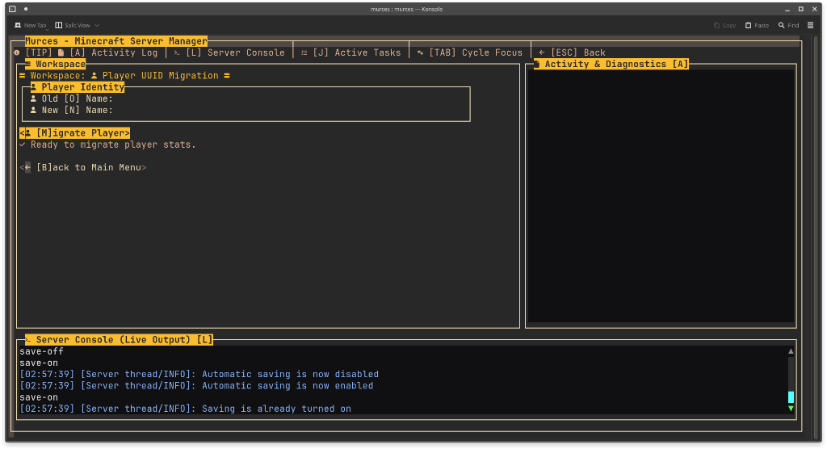Click the Old [O] Name field
The width and height of the screenshot is (827, 449).
click(x=246, y=99)
